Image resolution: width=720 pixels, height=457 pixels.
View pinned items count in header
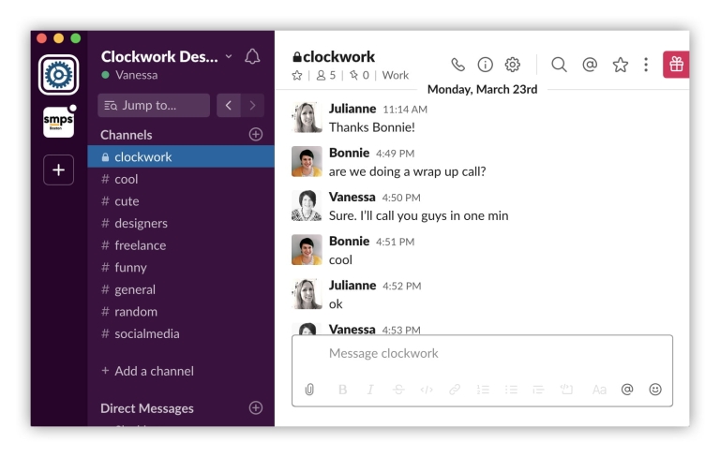(359, 75)
